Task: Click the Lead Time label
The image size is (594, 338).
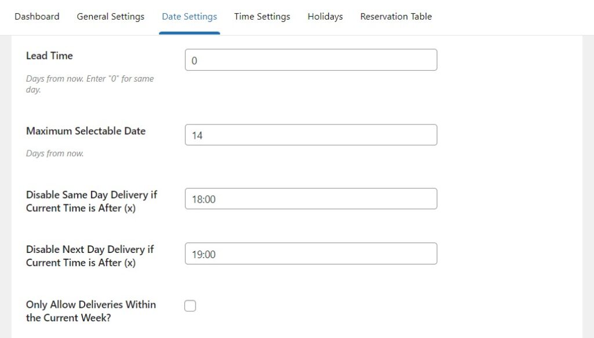Action: 49,56
